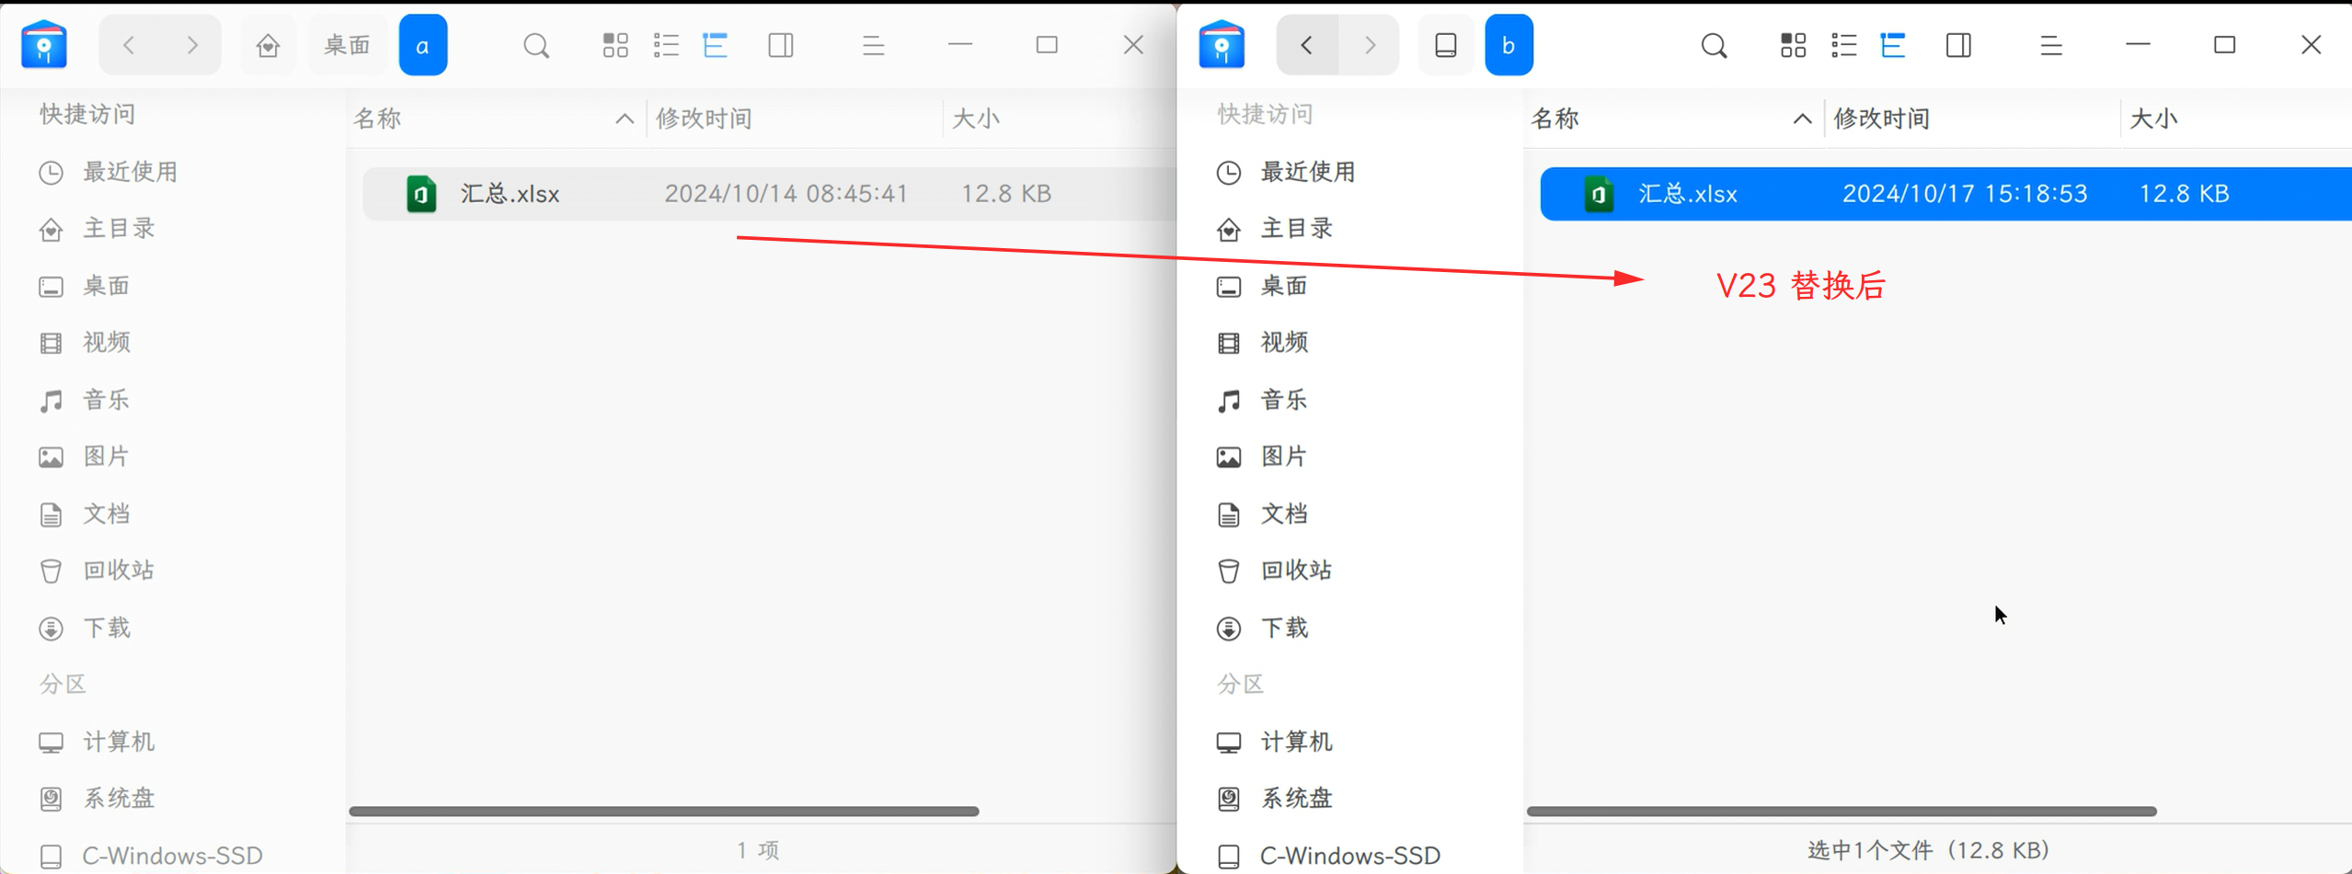The height and width of the screenshot is (874, 2352).
Task: Toggle the detail side panel in right window
Action: coord(1958,45)
